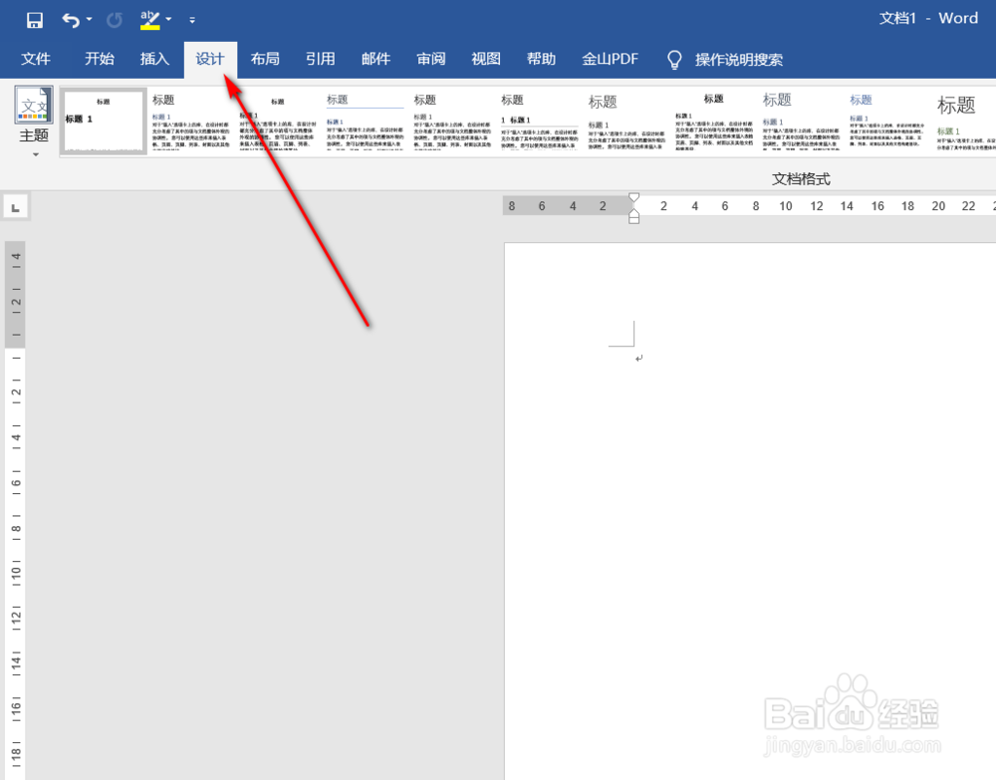The image size is (996, 780).
Task: Switch to the 开始 tab
Action: click(100, 59)
